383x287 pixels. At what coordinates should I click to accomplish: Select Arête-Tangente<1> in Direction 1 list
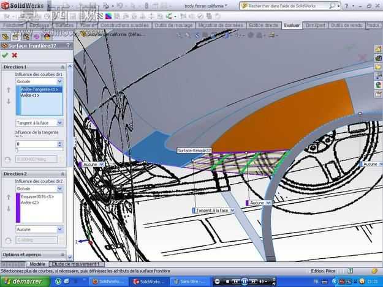point(41,90)
